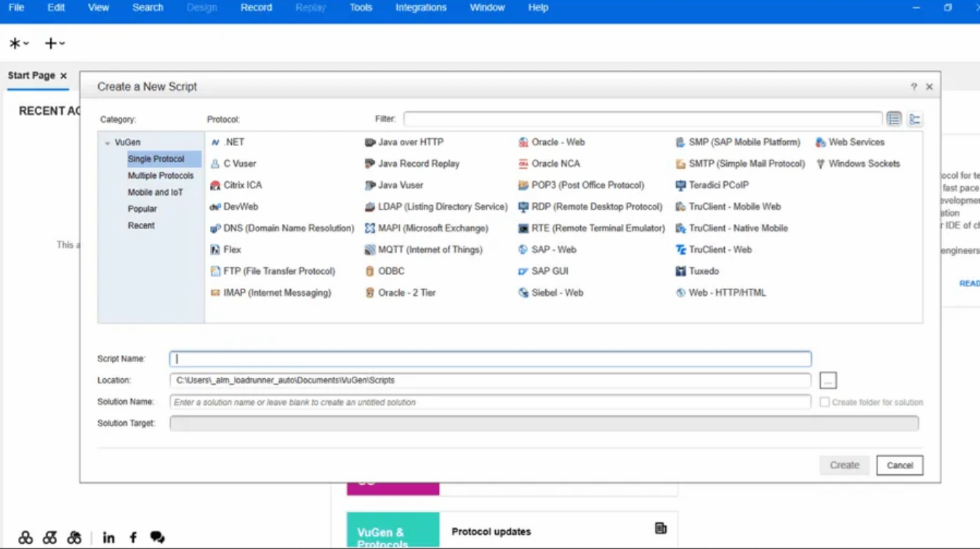Select Mobile and IoT category
This screenshot has width=980, height=549.
156,193
